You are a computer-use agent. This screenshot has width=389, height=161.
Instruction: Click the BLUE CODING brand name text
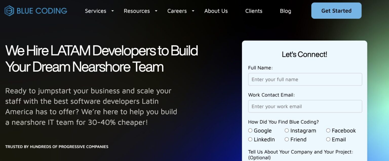42,11
